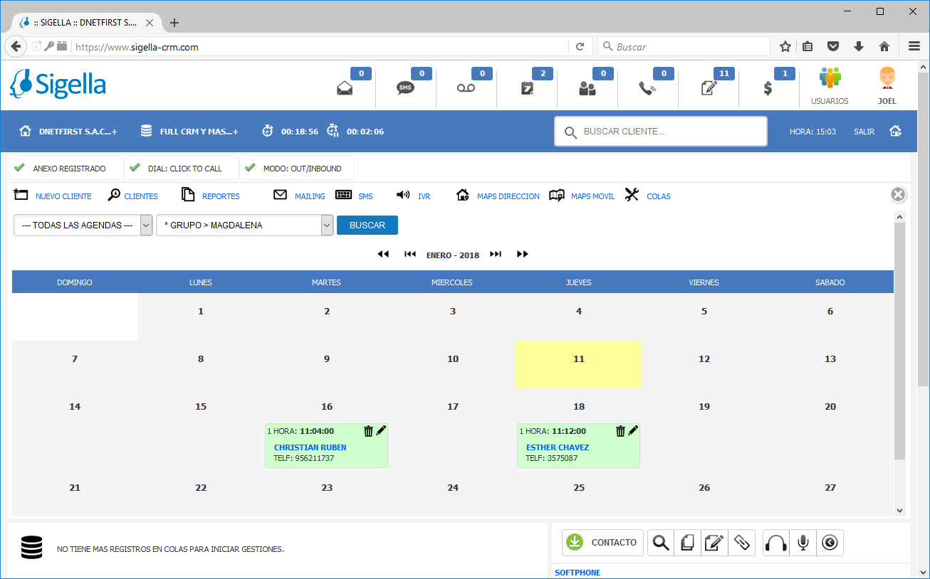The width and height of the screenshot is (930, 579).
Task: Click the BUSCAR CLIENTE search field
Action: (661, 132)
